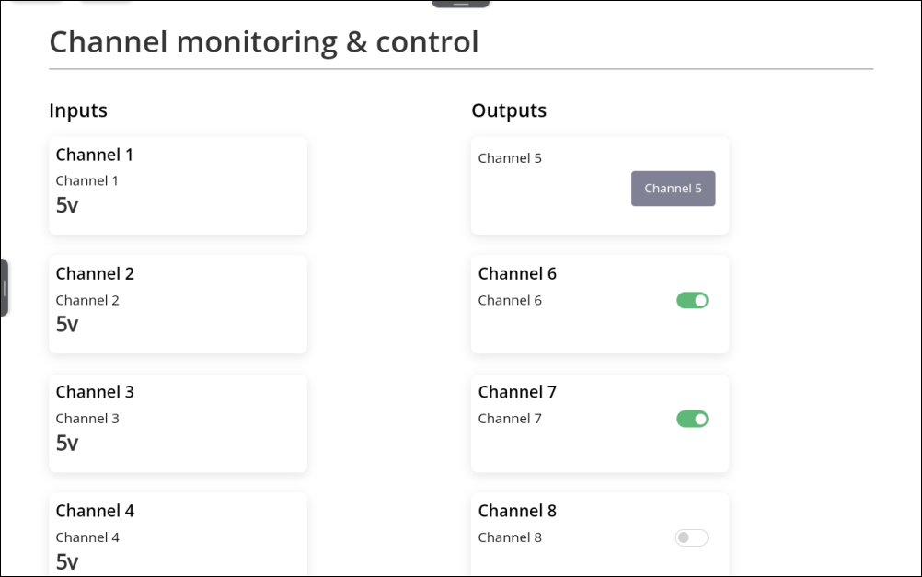Select the Channel 3 input card title
The width and height of the screenshot is (922, 577).
point(95,392)
